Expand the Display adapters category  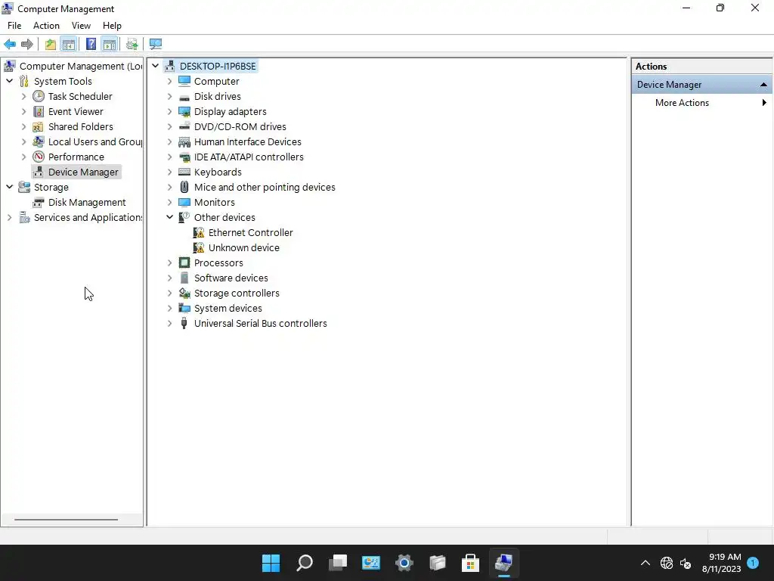[x=169, y=112]
